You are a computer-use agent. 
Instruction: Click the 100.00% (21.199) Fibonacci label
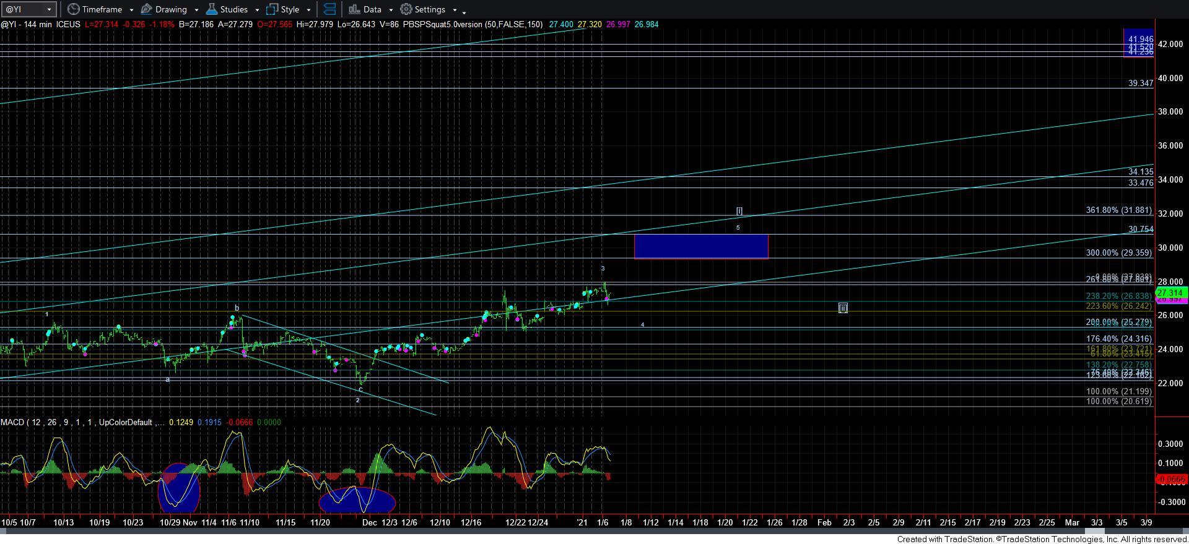point(1119,391)
